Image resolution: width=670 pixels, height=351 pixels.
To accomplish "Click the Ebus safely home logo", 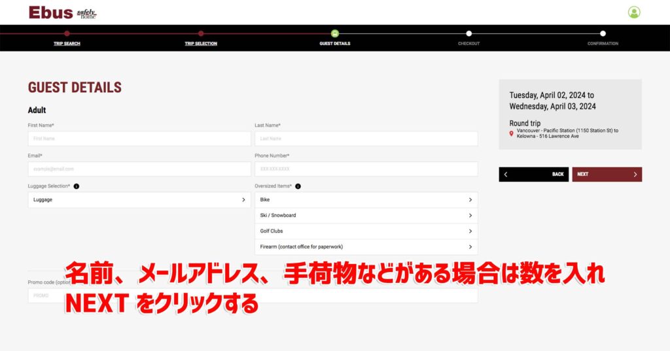I will (63, 12).
